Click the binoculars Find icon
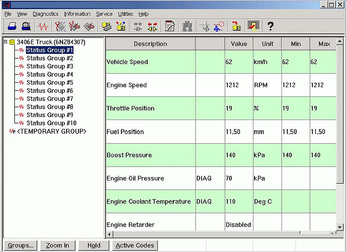The width and height of the screenshot is (347, 252). tap(187, 26)
